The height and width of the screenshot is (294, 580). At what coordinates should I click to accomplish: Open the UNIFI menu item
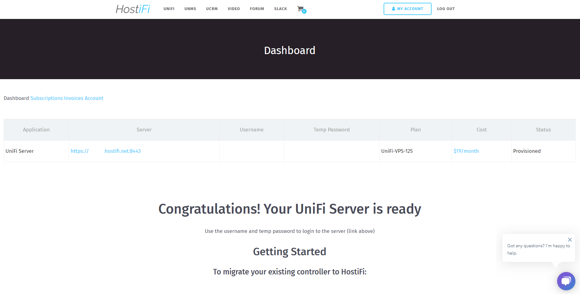coord(169,9)
